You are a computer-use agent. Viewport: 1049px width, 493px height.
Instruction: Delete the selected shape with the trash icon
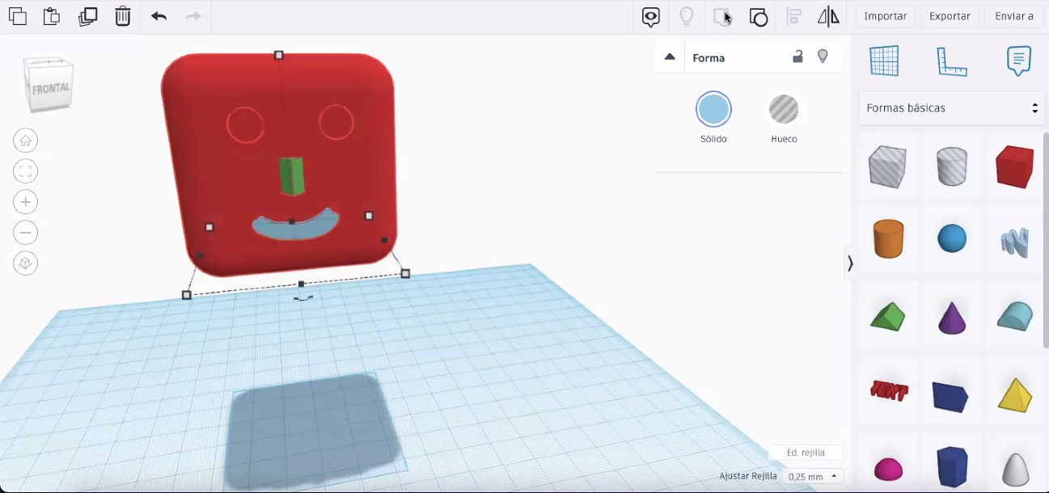[x=123, y=16]
